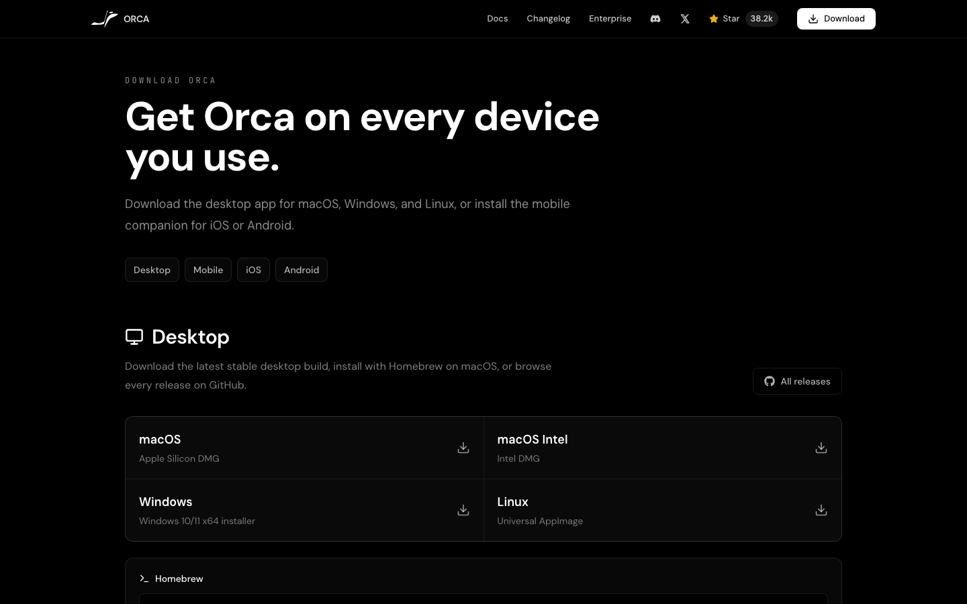Click the macOS Apple Silicon download icon
Viewport: 967px width, 604px height.
[x=463, y=448]
